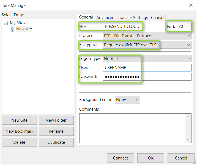
Task: Click the New site server icon
Action: point(12,29)
